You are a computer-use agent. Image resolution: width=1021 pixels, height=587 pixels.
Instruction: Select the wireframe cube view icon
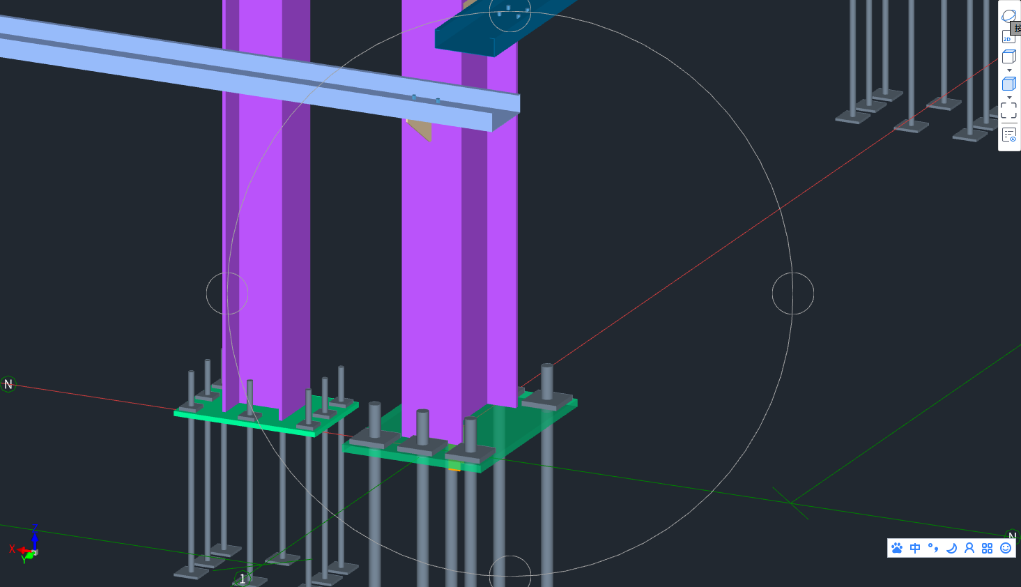pyautogui.click(x=1008, y=56)
